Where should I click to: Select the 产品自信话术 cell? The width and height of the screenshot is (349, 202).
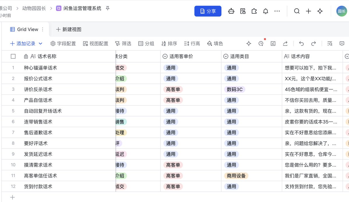[x=69, y=100]
